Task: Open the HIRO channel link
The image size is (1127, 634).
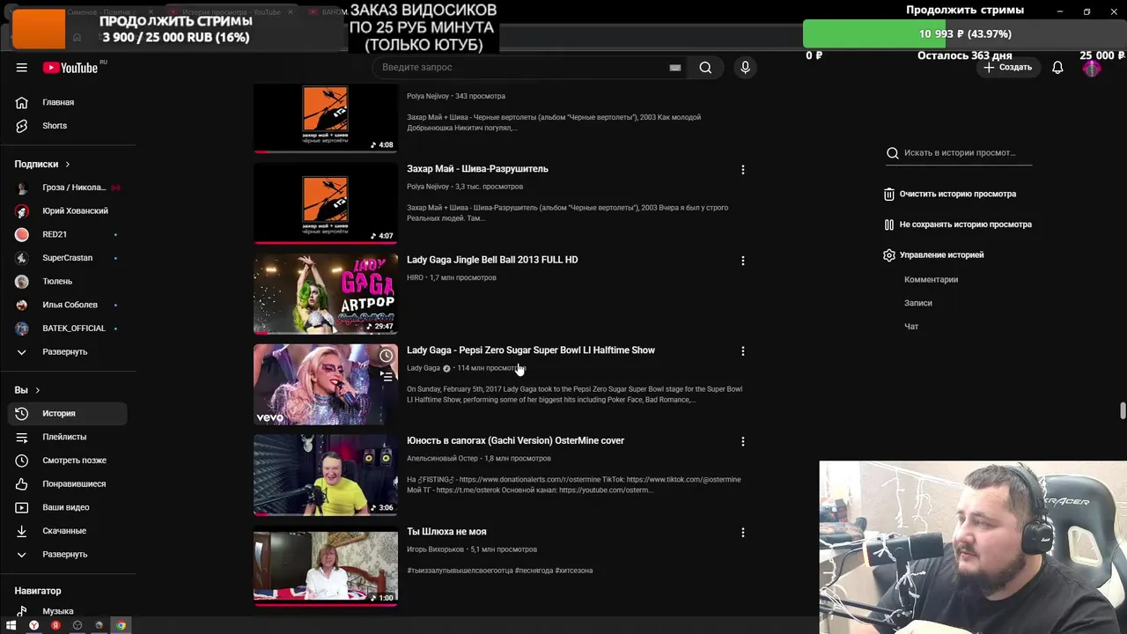Action: [415, 277]
